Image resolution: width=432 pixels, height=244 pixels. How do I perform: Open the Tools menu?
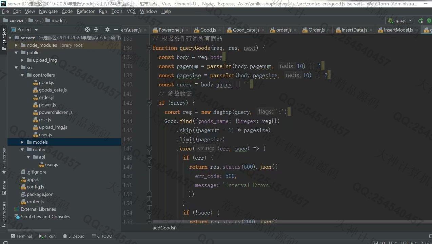tap(117, 11)
